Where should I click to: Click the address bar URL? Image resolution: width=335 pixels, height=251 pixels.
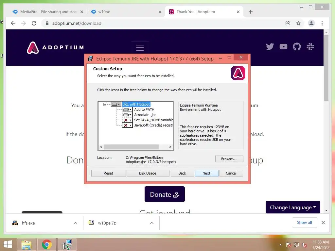click(77, 23)
